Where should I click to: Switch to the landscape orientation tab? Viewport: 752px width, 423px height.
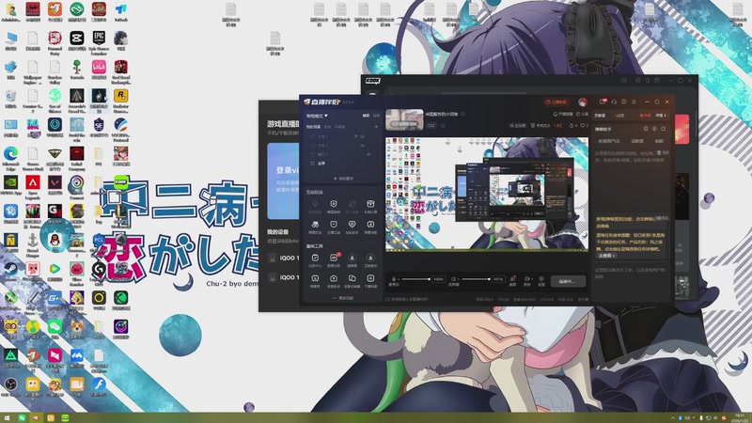coord(366,116)
